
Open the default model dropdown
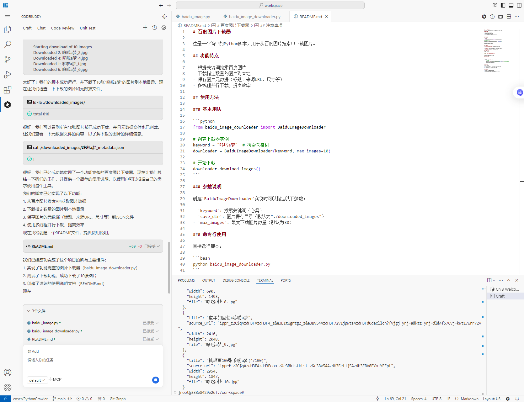pyautogui.click(x=37, y=380)
